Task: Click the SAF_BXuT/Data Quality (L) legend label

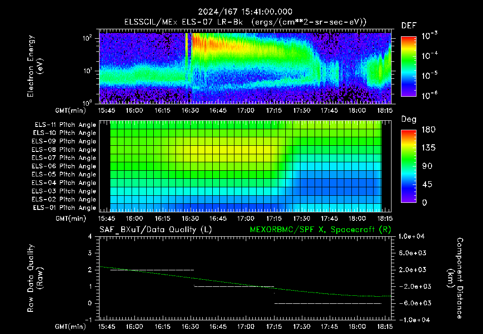Action: [156, 230]
